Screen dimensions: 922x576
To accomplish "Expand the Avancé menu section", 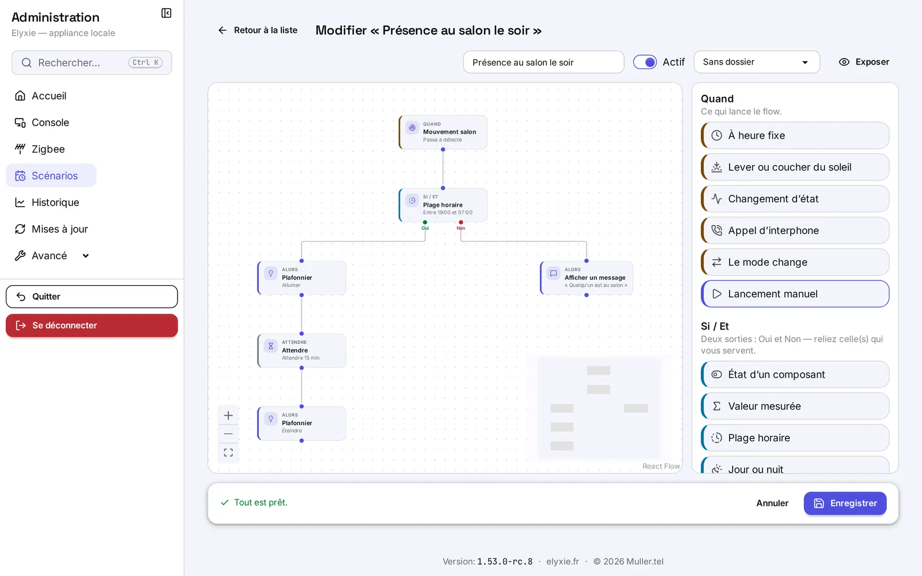I will pyautogui.click(x=52, y=256).
